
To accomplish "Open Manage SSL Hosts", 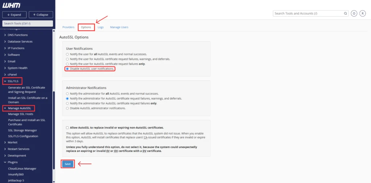I will click(x=21, y=114).
